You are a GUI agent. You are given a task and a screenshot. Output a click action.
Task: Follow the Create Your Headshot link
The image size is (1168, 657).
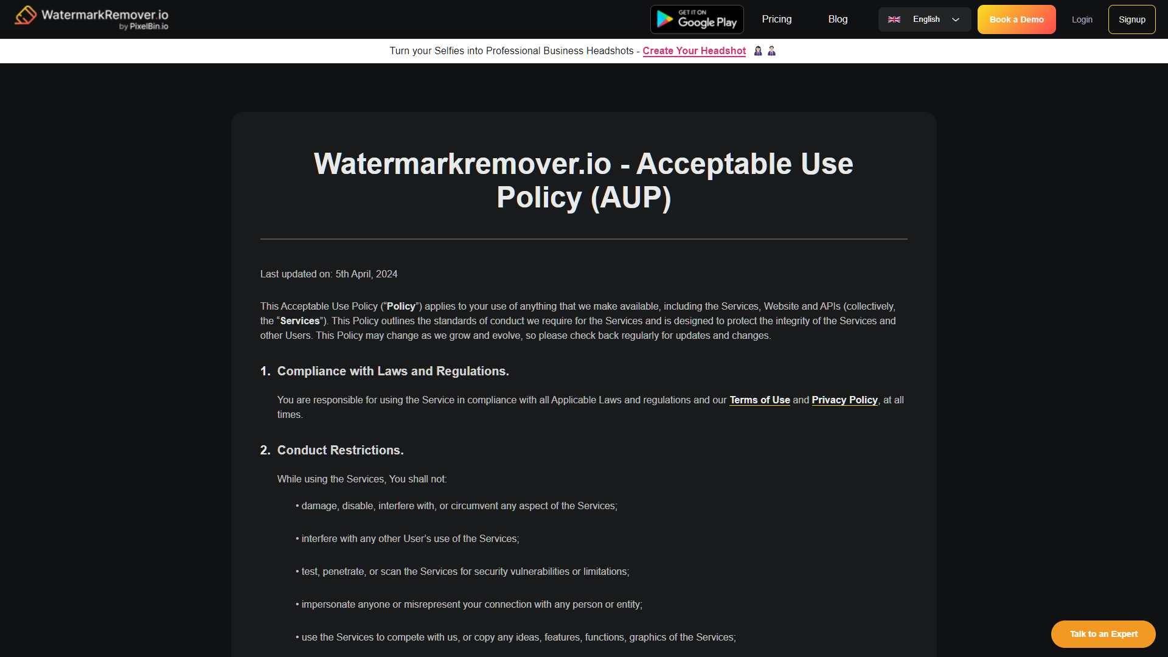tap(694, 51)
